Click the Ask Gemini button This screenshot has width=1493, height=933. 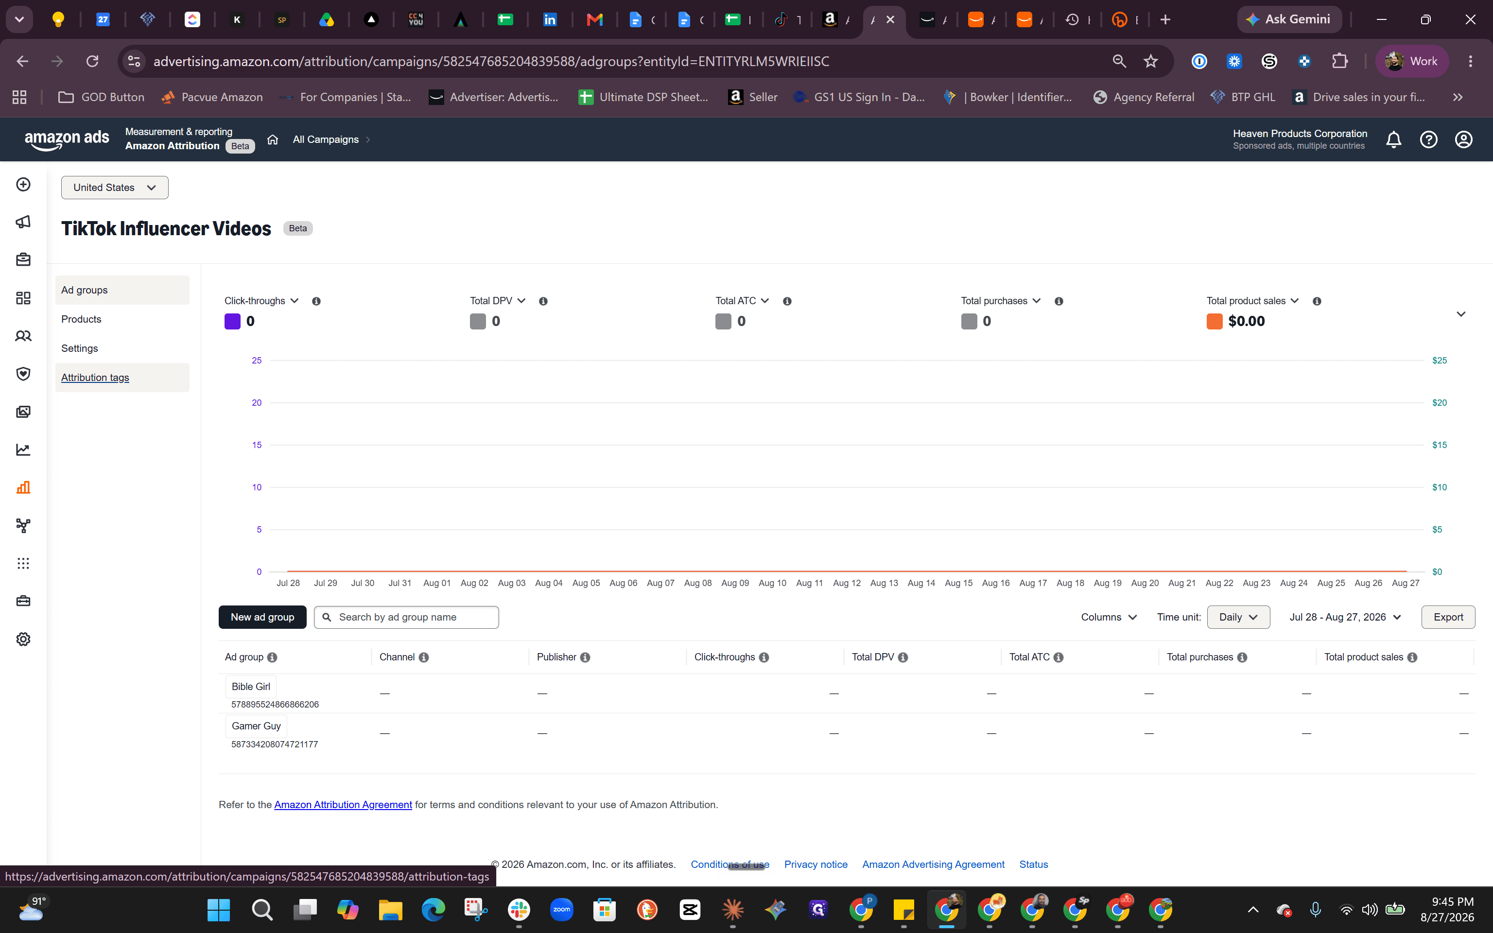(x=1289, y=19)
